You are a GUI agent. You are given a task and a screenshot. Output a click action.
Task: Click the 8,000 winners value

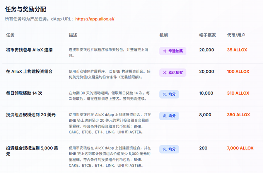click(205, 115)
